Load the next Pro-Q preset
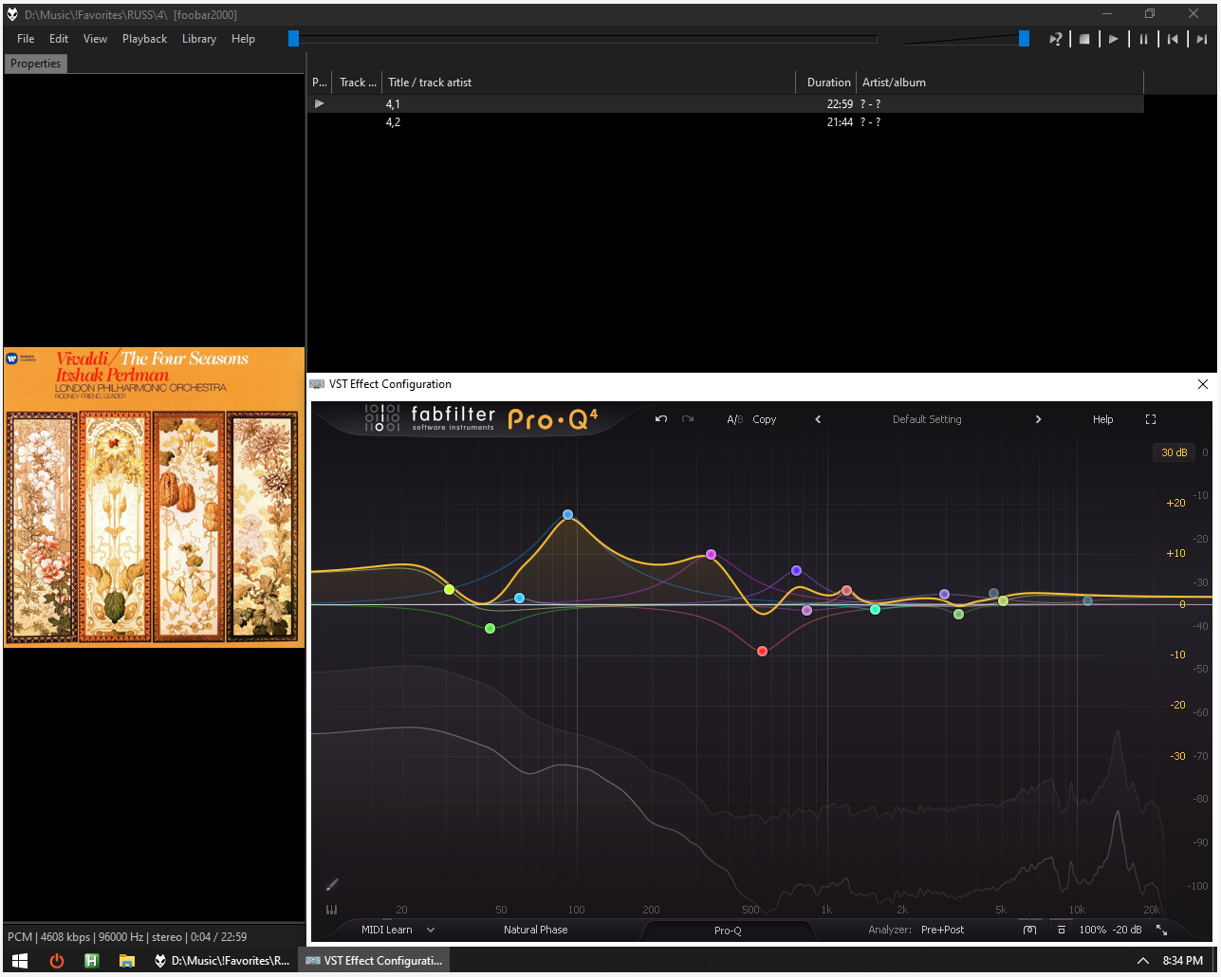The height and width of the screenshot is (977, 1221). (x=1038, y=419)
